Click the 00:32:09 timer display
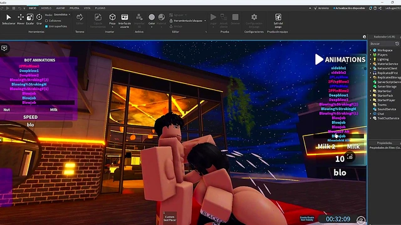This screenshot has height=225, width=401. coord(338,219)
